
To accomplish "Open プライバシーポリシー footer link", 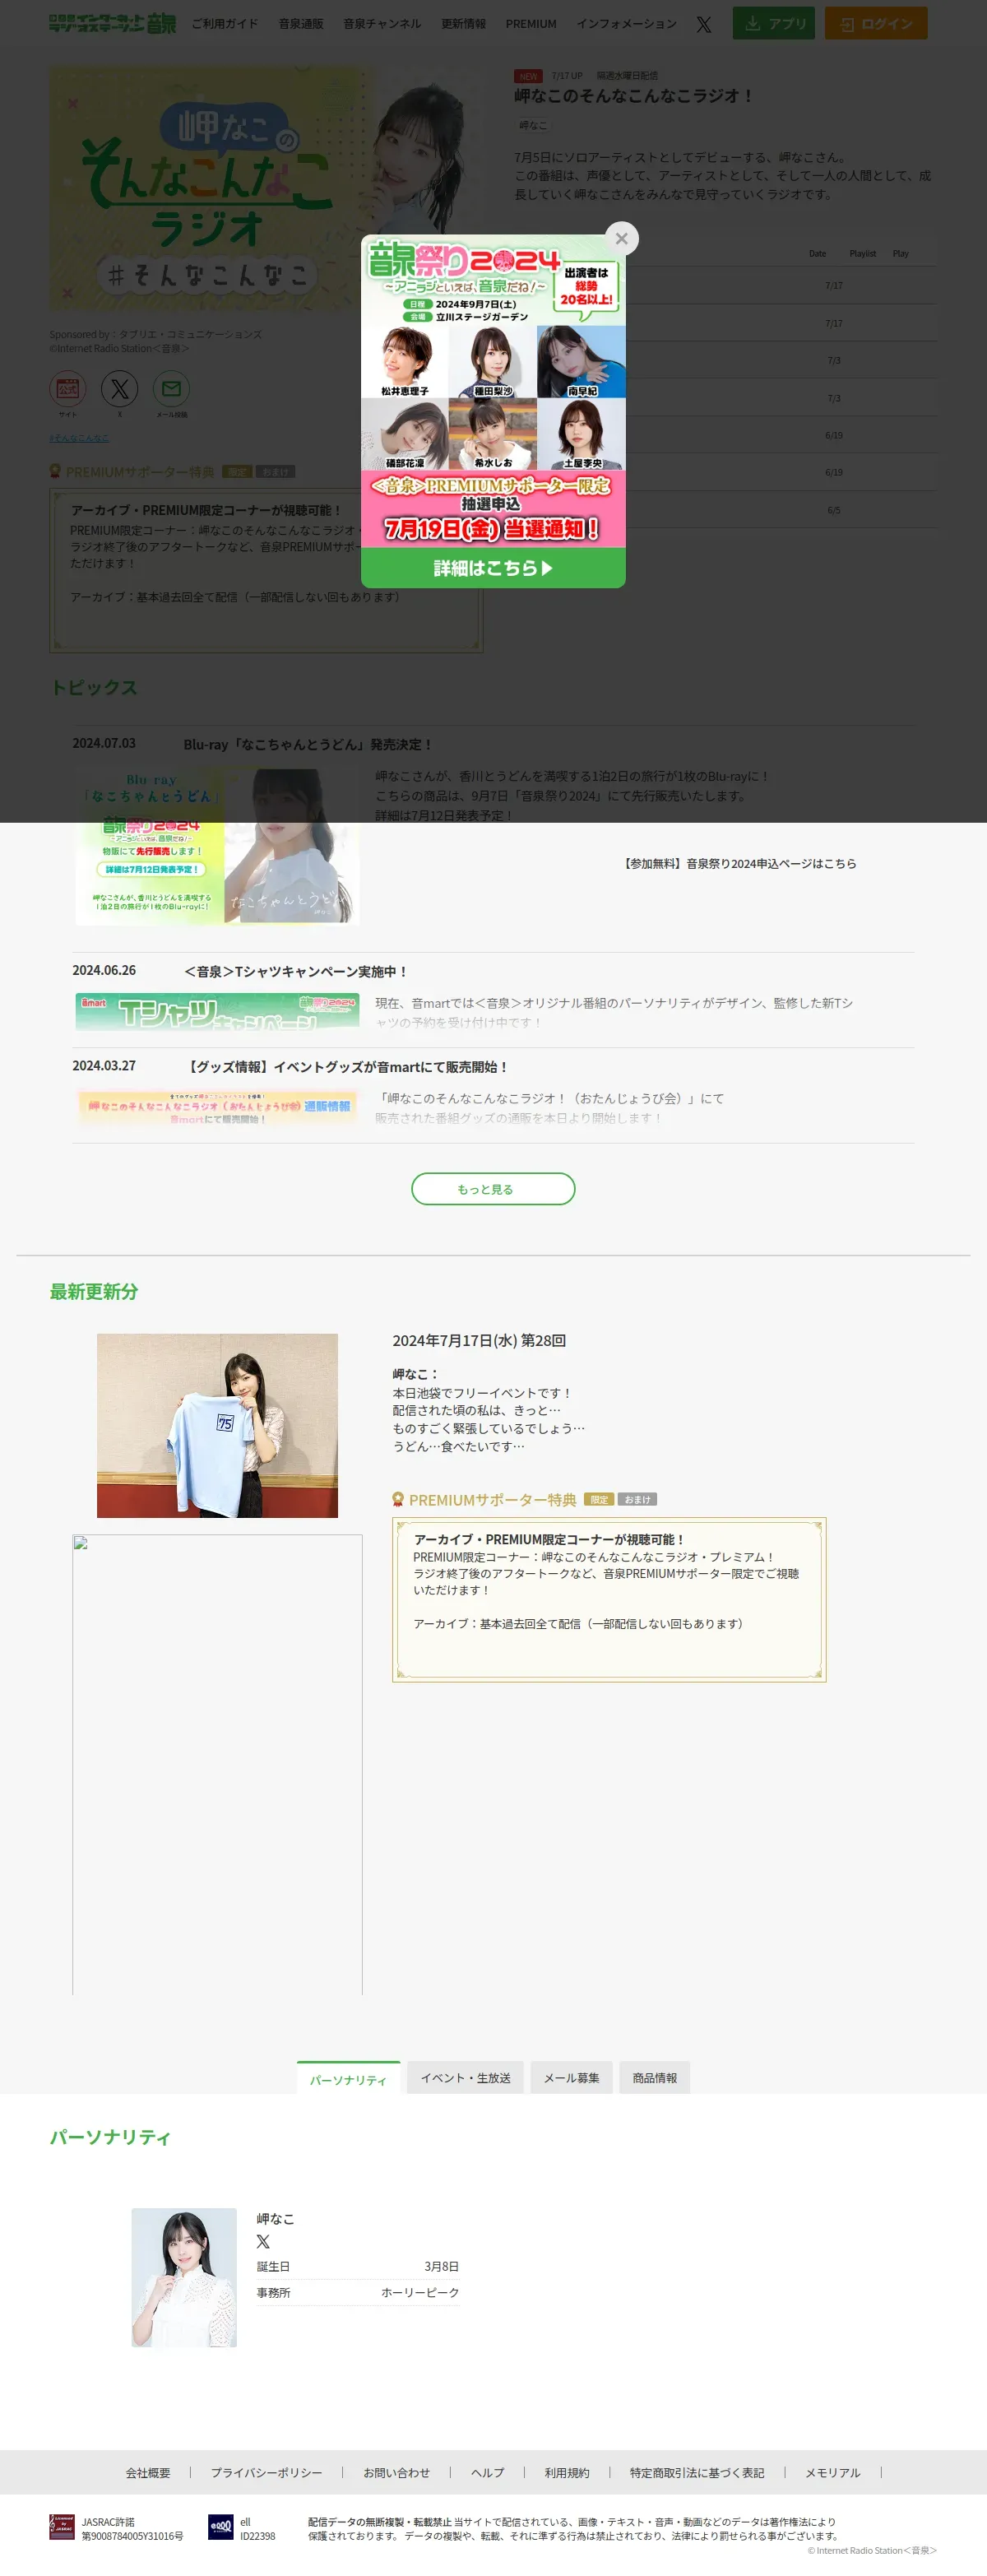I will [x=266, y=2472].
